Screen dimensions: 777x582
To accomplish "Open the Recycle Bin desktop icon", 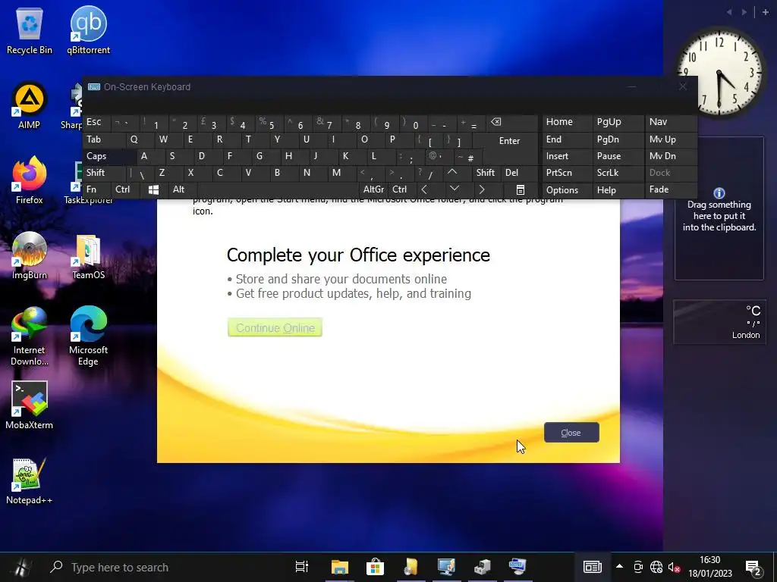I will coord(30,30).
